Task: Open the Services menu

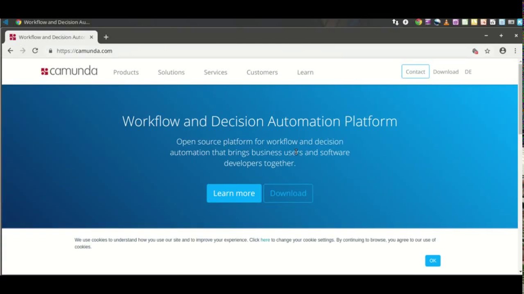Action: coord(215,72)
